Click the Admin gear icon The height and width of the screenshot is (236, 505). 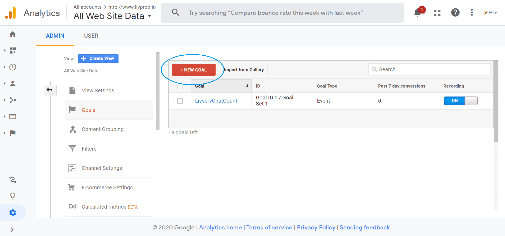click(x=13, y=213)
